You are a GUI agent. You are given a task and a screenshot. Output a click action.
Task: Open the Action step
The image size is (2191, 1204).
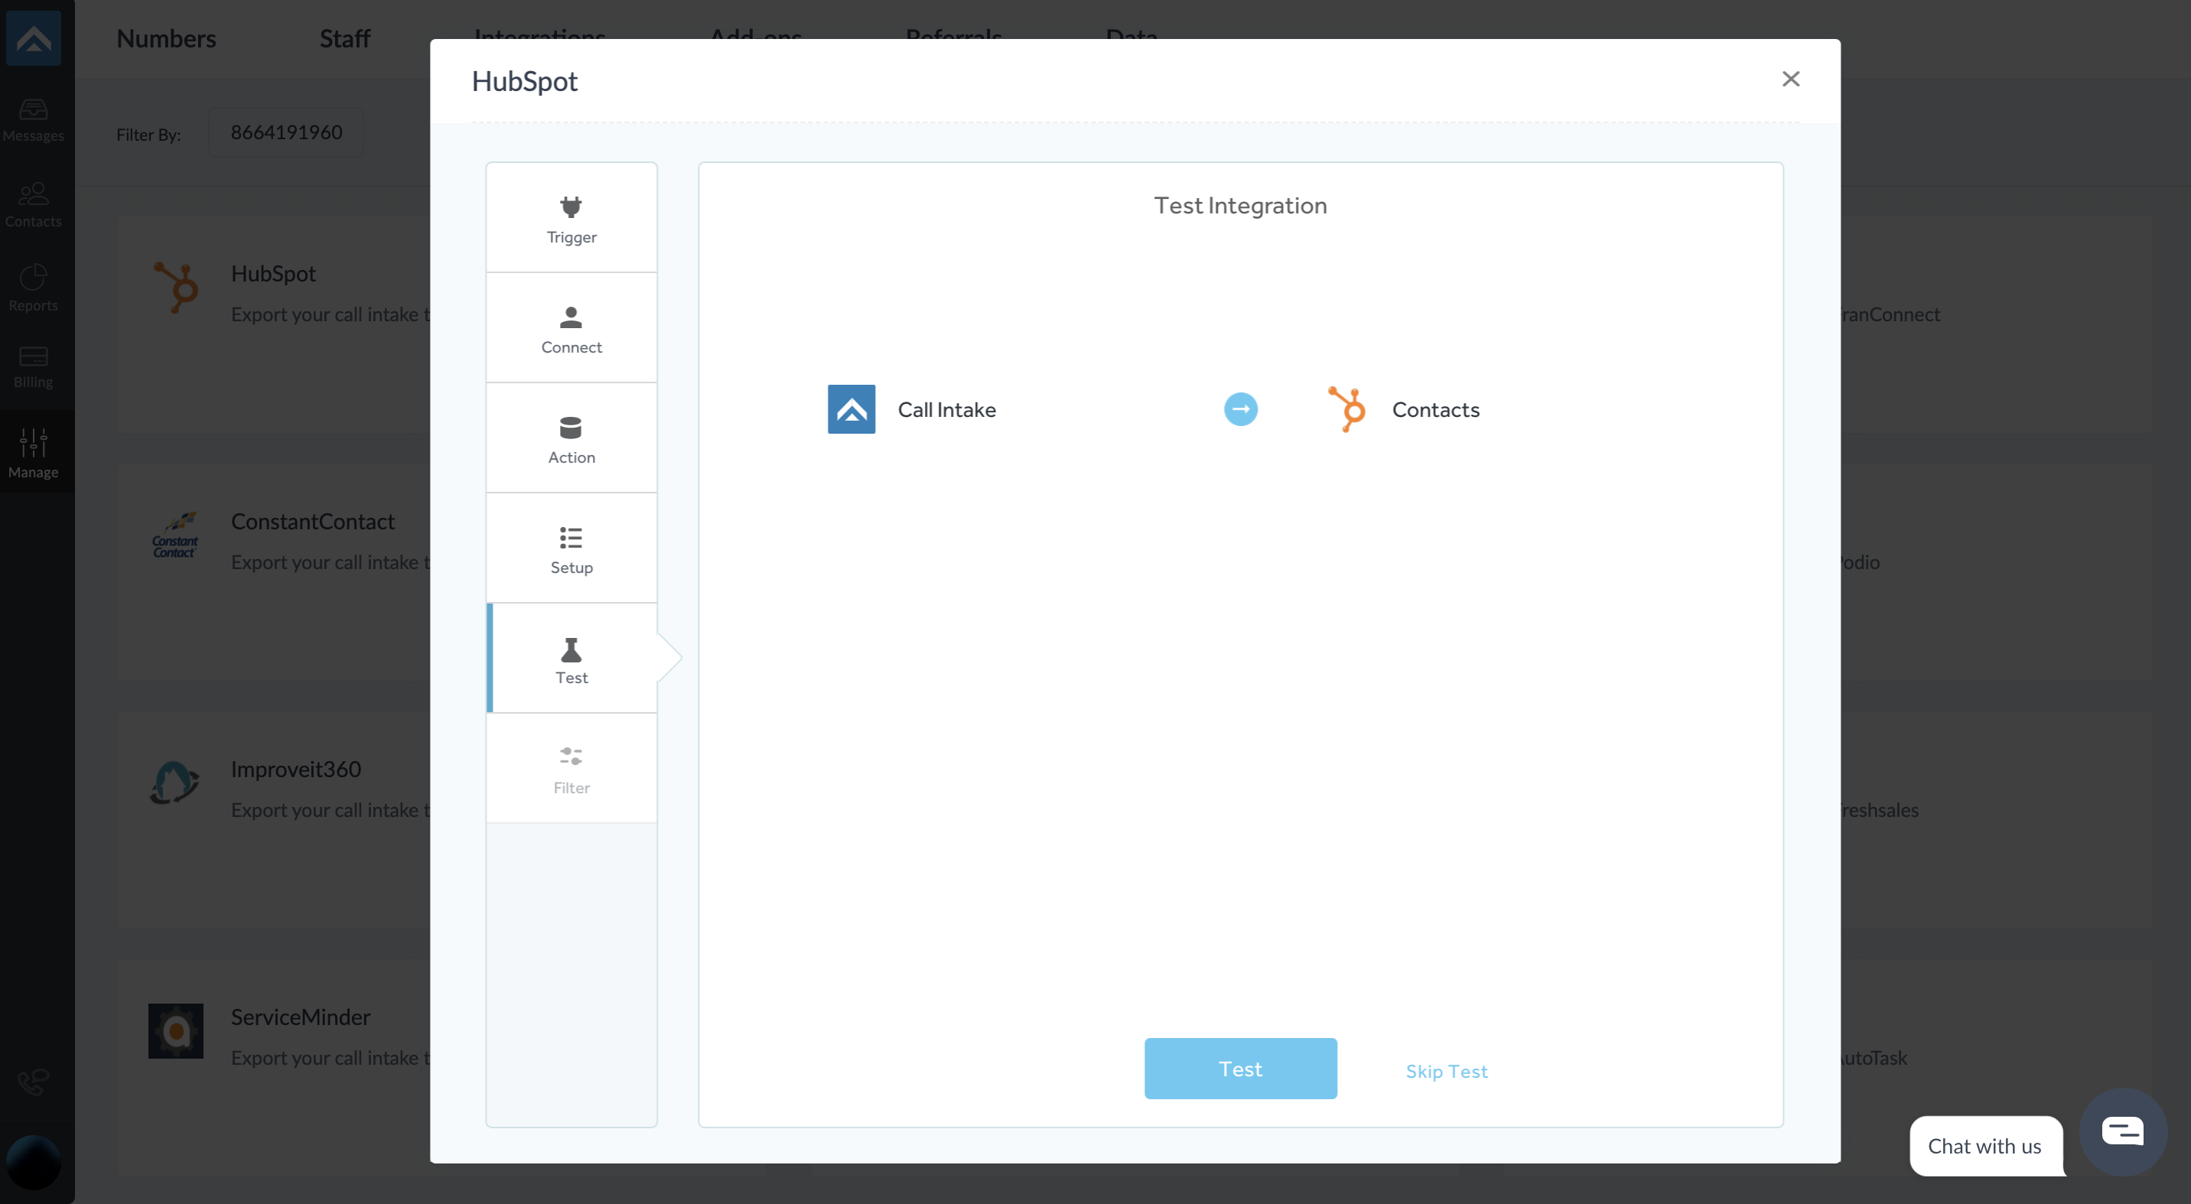tap(571, 438)
